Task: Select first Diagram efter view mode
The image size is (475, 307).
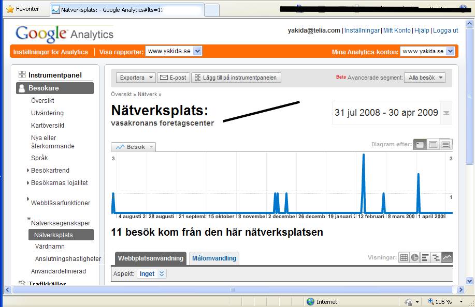Action: (x=420, y=144)
